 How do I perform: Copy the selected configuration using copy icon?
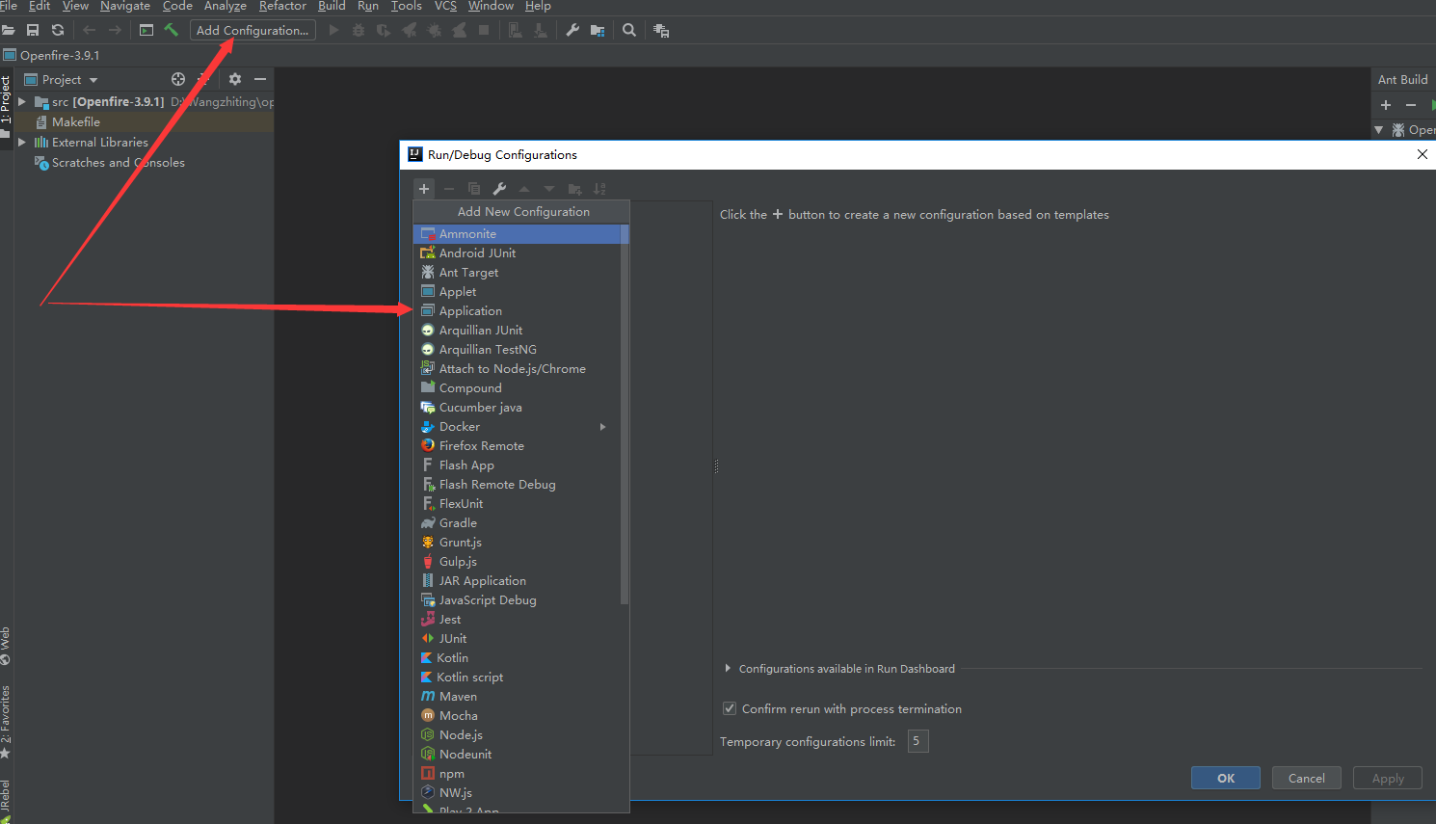(472, 189)
